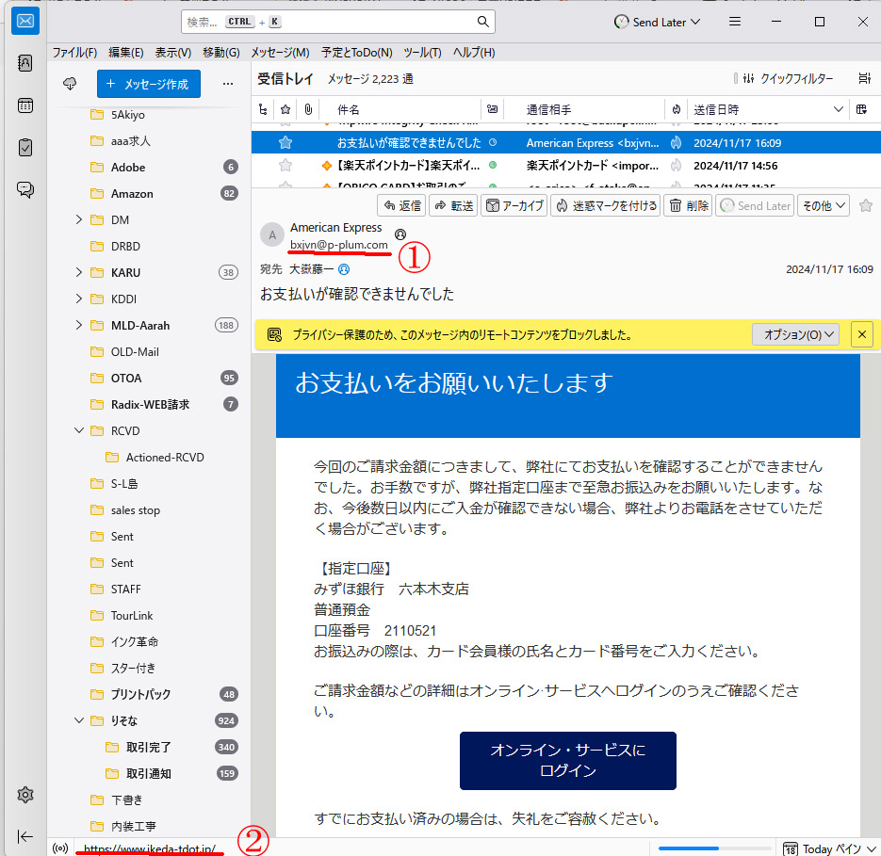Collapse the RCVD folder
Image resolution: width=881 pixels, height=856 pixels.
[x=79, y=430]
